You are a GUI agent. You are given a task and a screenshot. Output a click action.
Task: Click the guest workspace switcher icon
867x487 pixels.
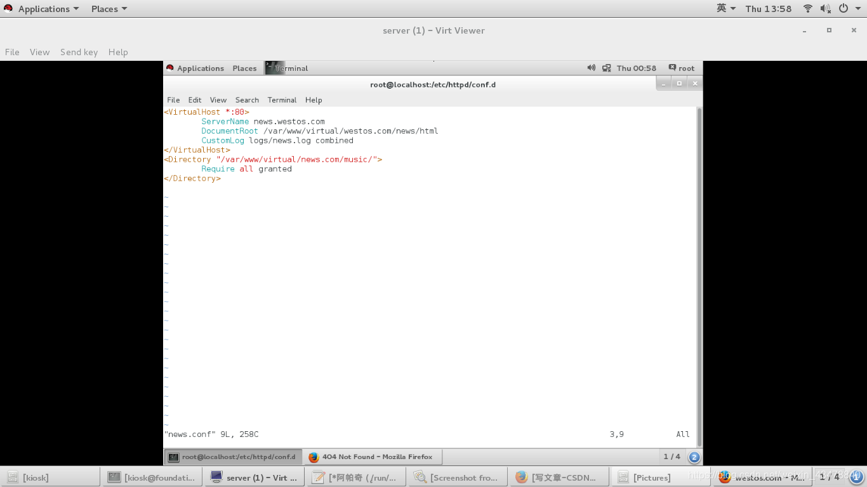(x=694, y=457)
